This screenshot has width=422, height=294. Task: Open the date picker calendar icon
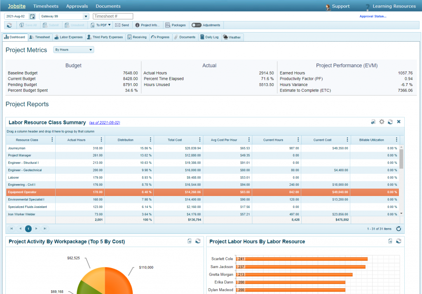33,16
